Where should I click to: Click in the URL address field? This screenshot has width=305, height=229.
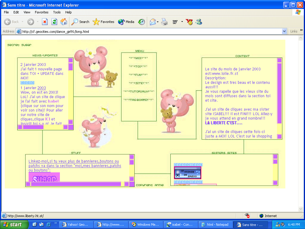click(149, 31)
